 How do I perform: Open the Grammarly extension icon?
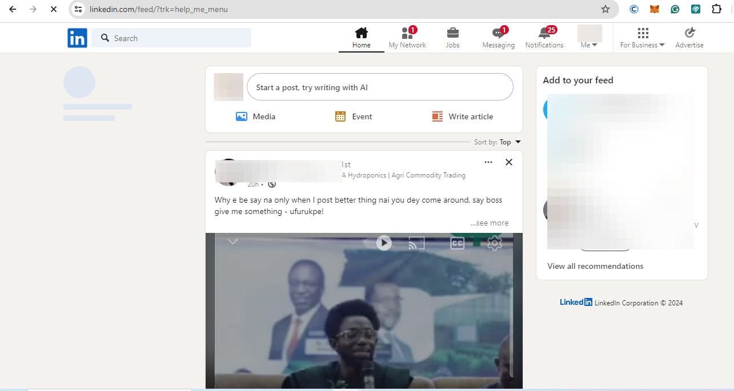(x=675, y=9)
